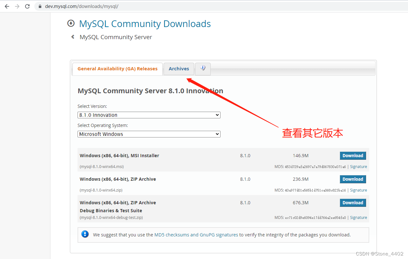
Task: Click the 'Select Operating System:' label
Action: point(103,125)
